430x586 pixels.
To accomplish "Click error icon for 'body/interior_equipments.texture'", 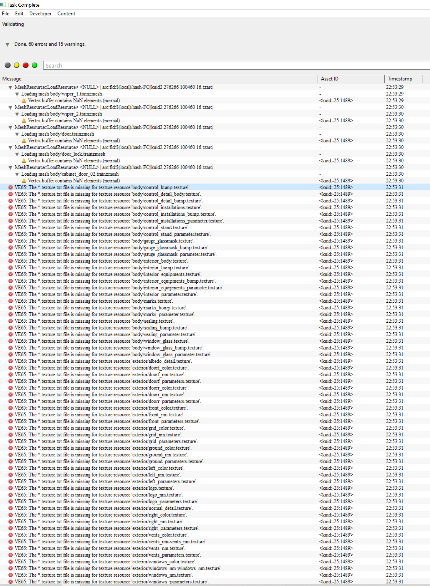I will [x=11, y=274].
